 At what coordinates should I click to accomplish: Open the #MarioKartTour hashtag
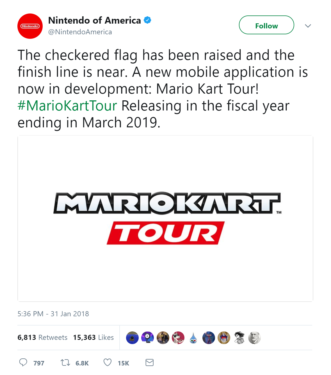tap(67, 105)
